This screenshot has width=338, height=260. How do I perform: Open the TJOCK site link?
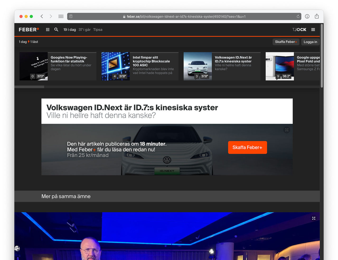pyautogui.click(x=299, y=30)
